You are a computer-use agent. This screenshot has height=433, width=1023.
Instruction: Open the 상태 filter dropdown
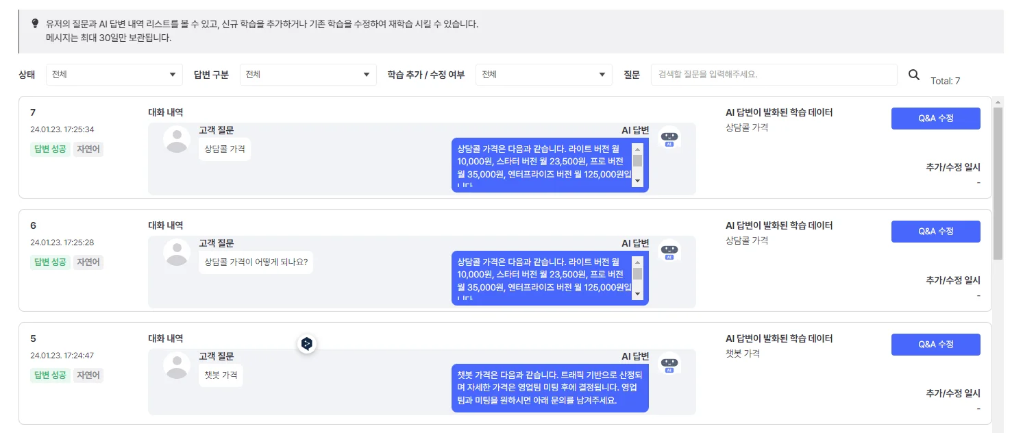pyautogui.click(x=114, y=74)
